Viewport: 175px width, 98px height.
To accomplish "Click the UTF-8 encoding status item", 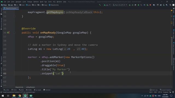I will [x=160, y=92].
